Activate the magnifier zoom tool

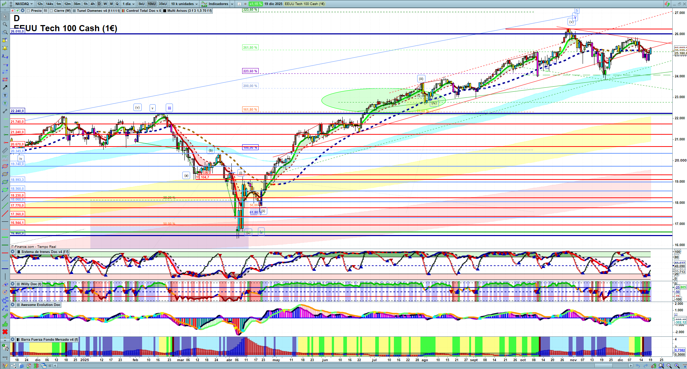[x=5, y=24]
